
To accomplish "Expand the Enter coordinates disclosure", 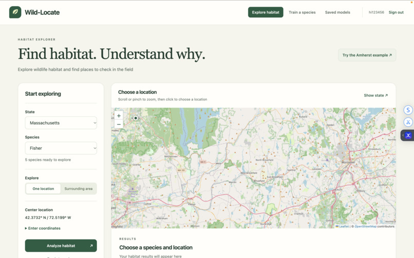I will tap(43, 228).
